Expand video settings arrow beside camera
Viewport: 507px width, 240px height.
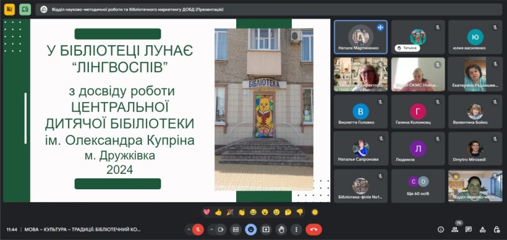(x=211, y=229)
